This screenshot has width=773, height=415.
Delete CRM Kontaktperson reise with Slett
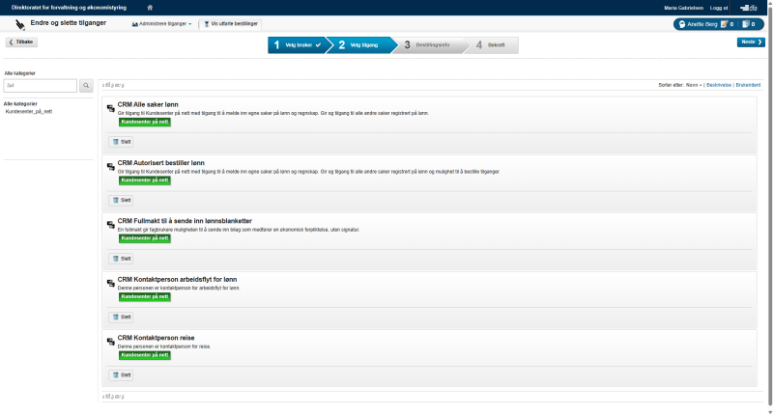click(x=121, y=375)
